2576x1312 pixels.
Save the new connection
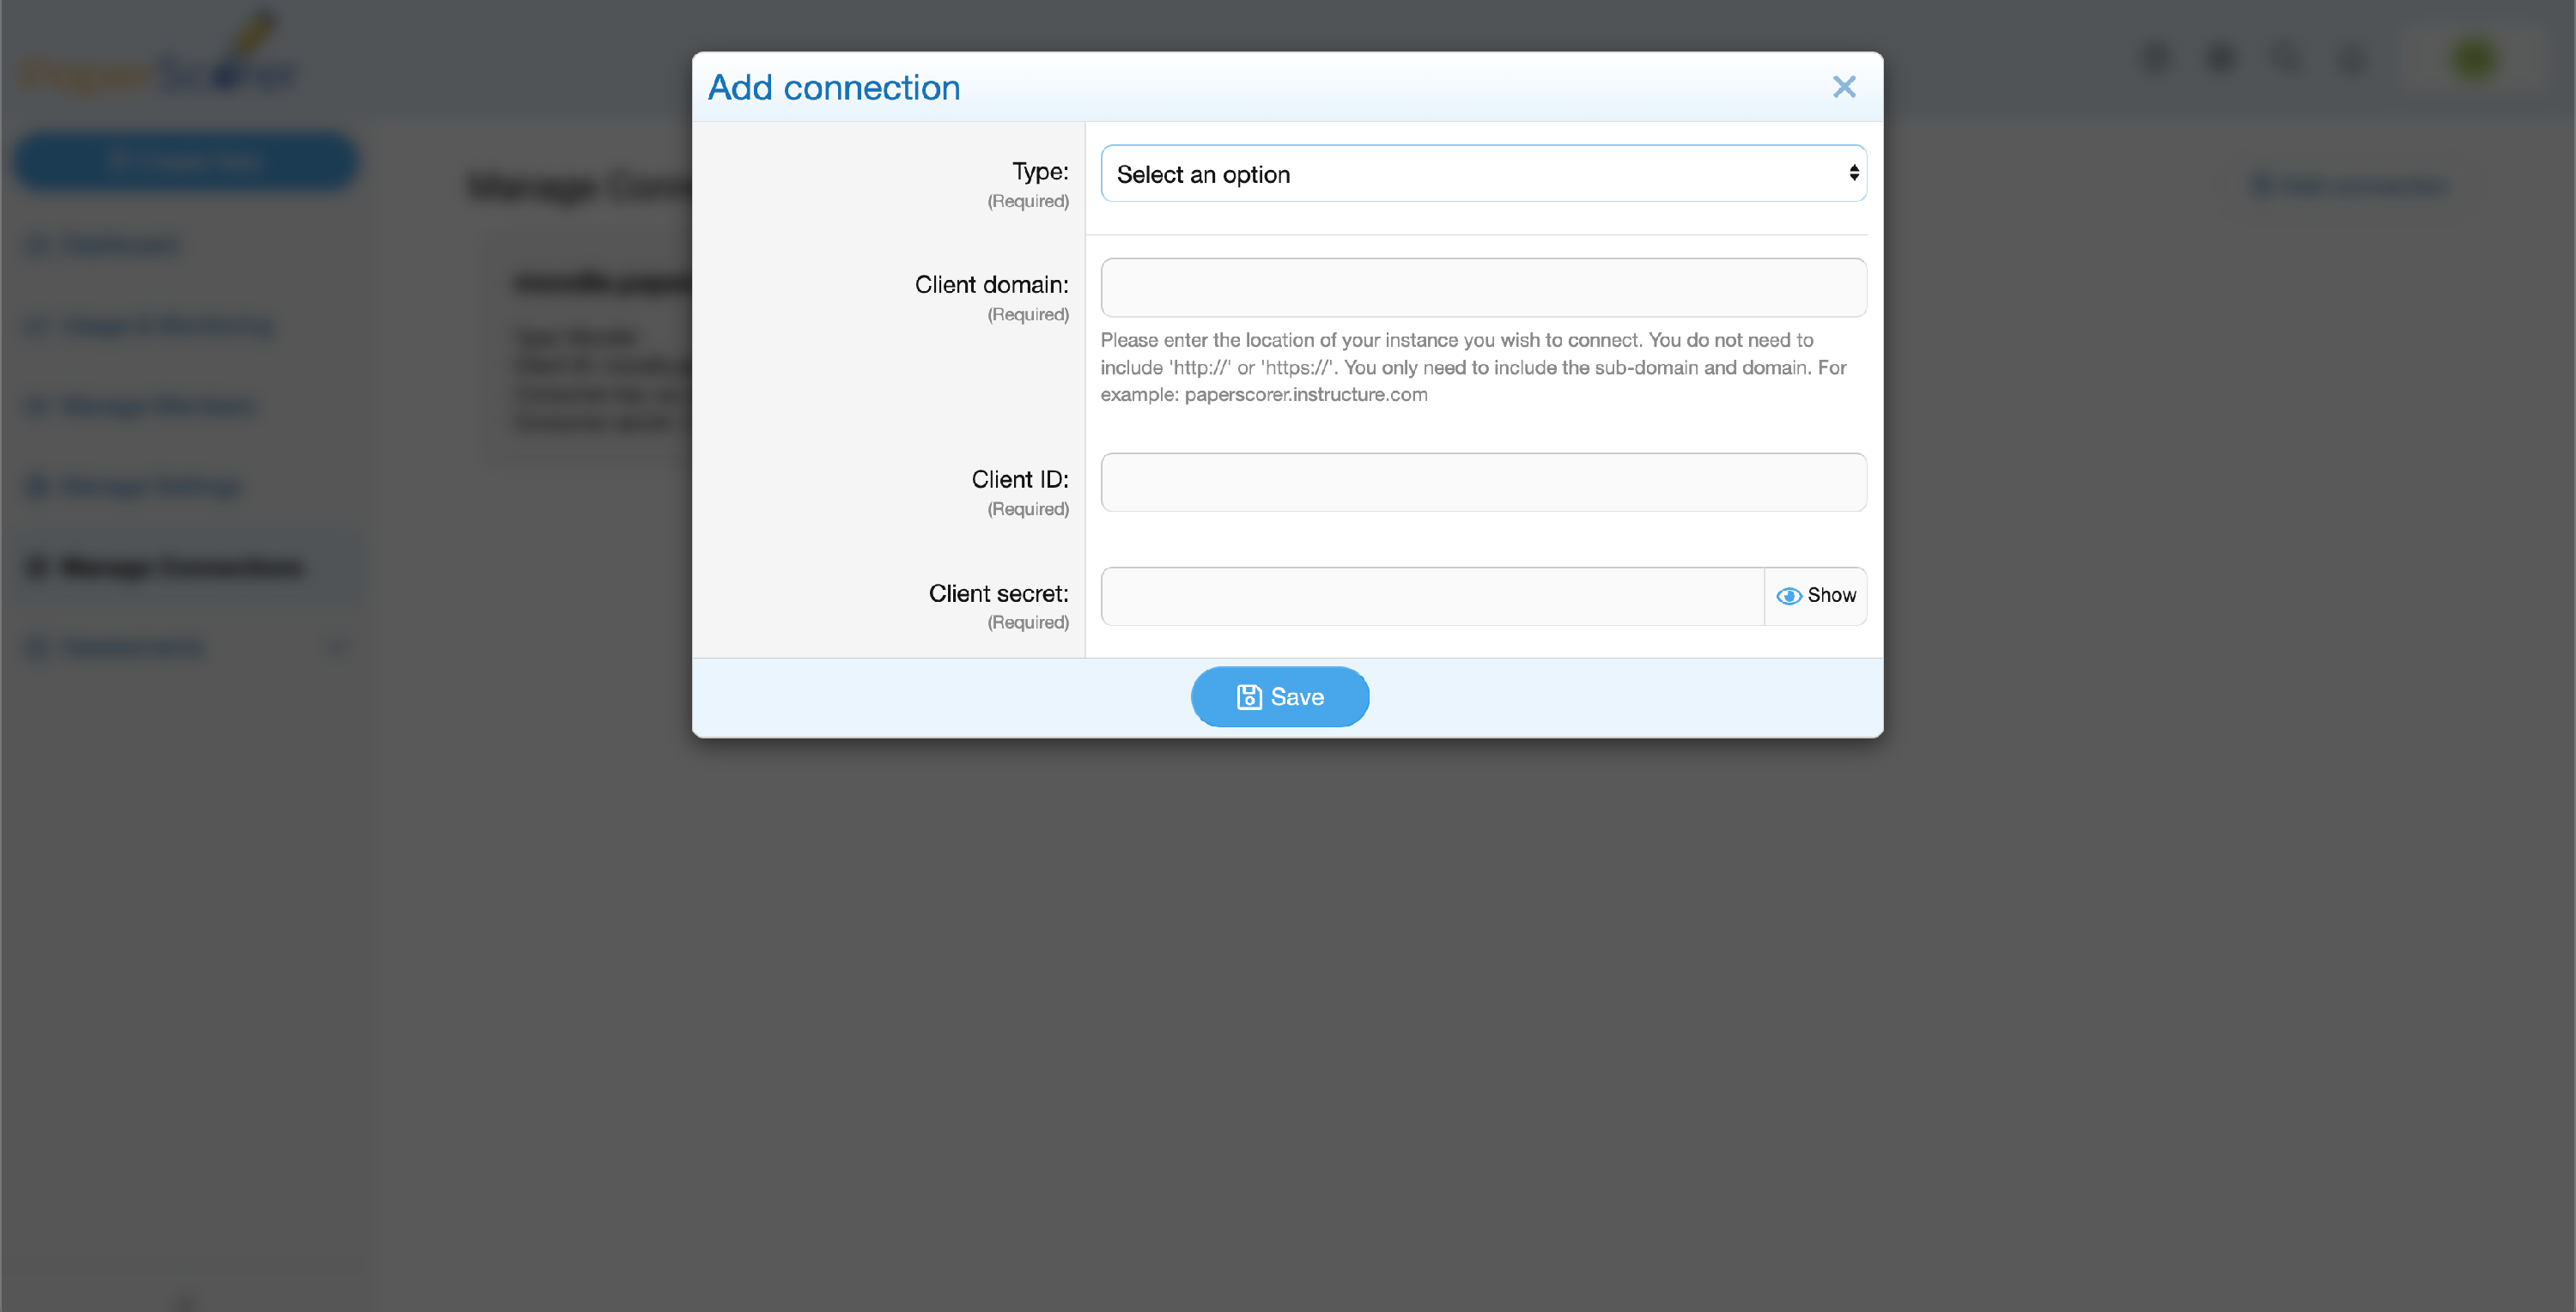(x=1280, y=697)
